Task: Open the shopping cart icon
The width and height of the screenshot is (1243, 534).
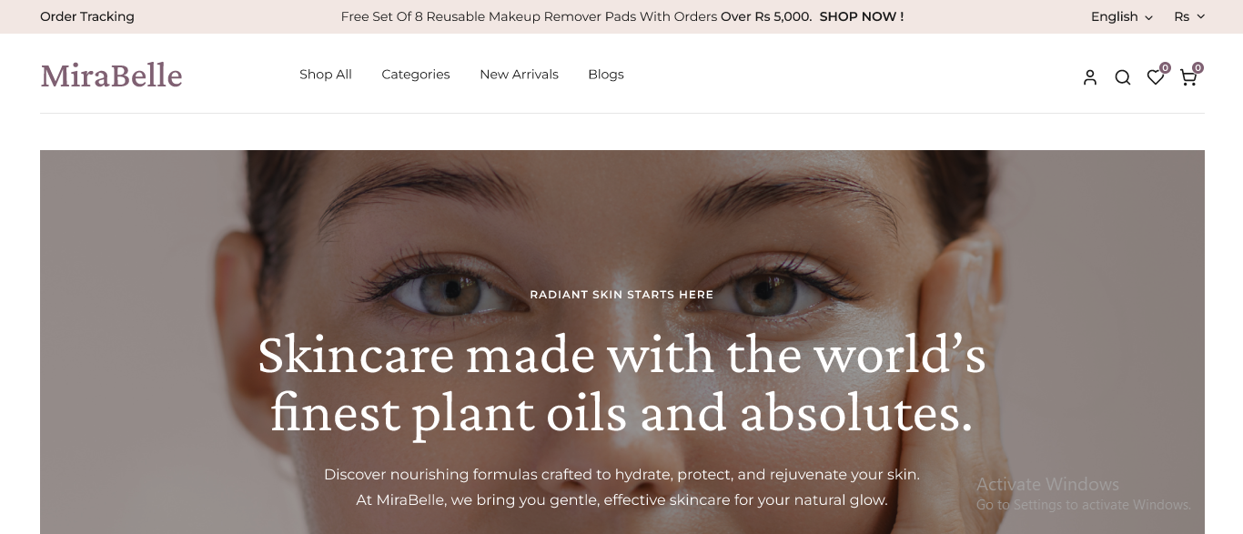Action: click(1187, 77)
